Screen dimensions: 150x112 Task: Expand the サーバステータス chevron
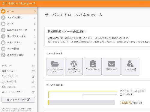coord(34,36)
